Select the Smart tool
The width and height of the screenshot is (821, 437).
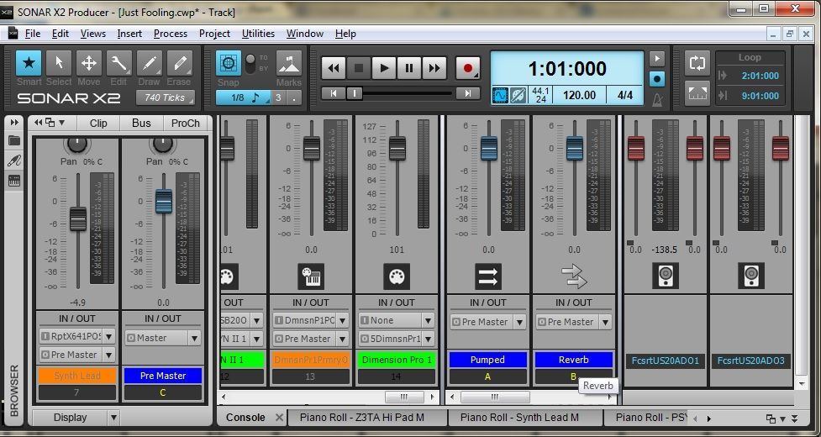coord(29,64)
